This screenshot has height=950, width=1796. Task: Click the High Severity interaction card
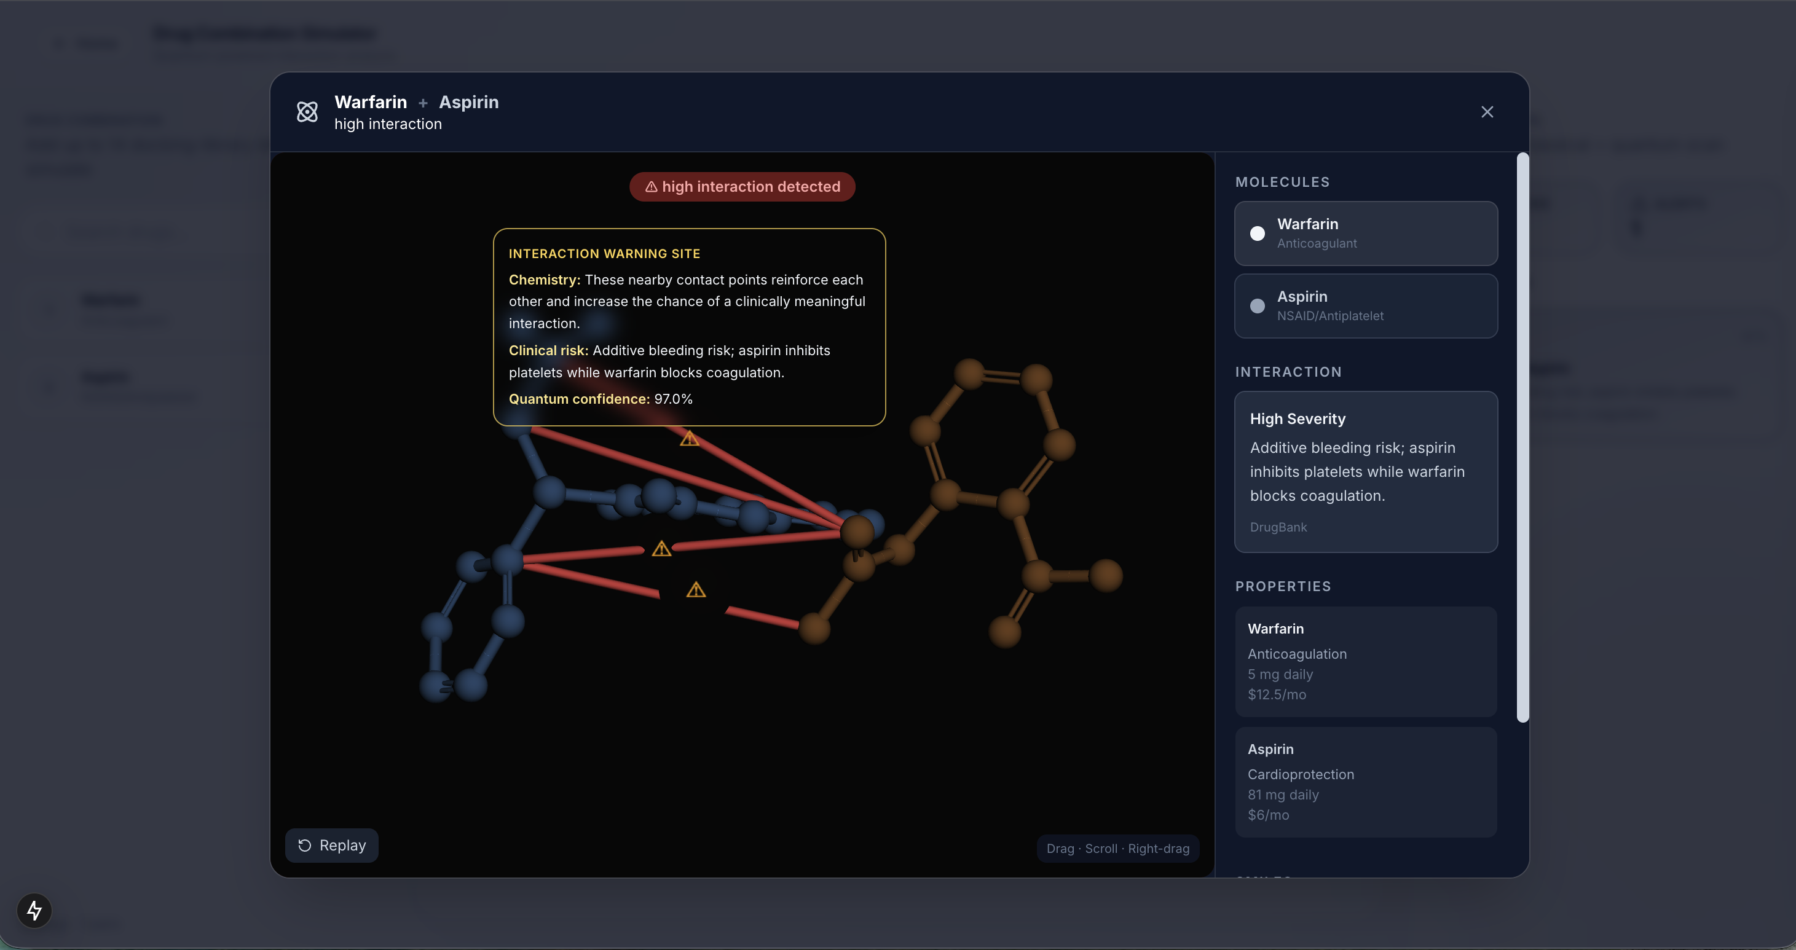point(1365,471)
